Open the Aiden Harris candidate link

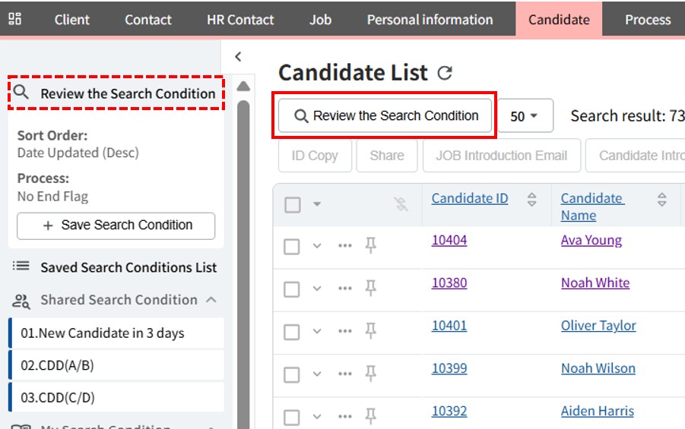point(597,411)
